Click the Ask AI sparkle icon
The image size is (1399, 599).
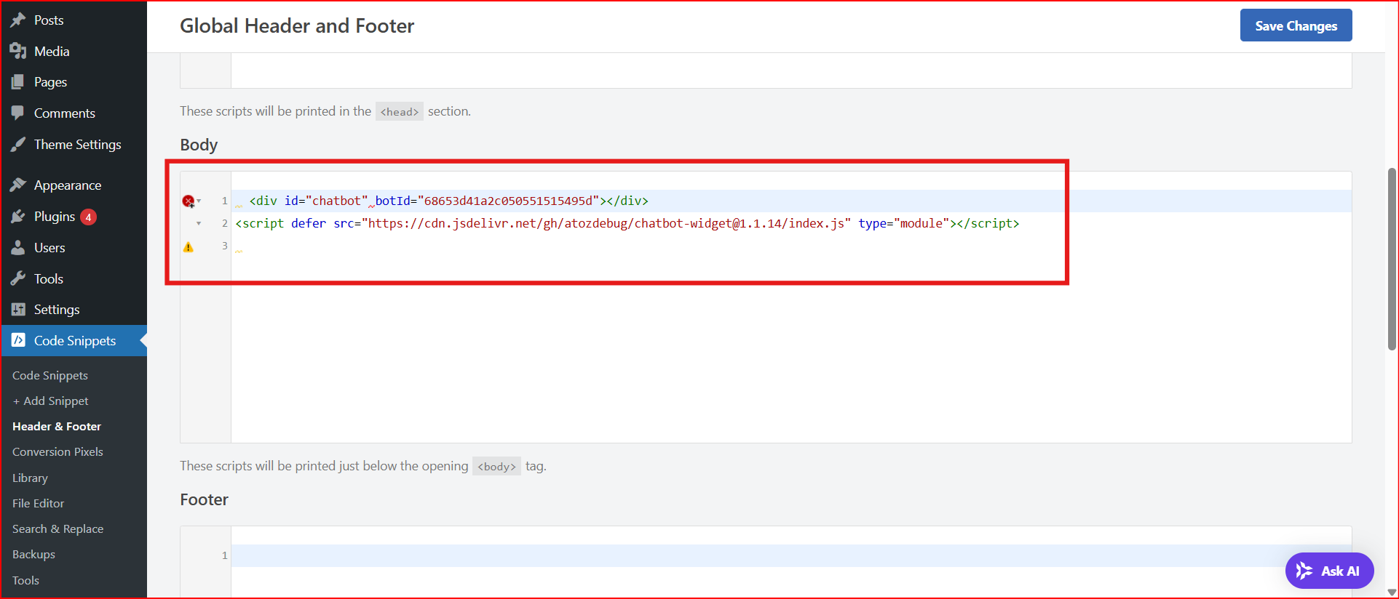(x=1304, y=571)
